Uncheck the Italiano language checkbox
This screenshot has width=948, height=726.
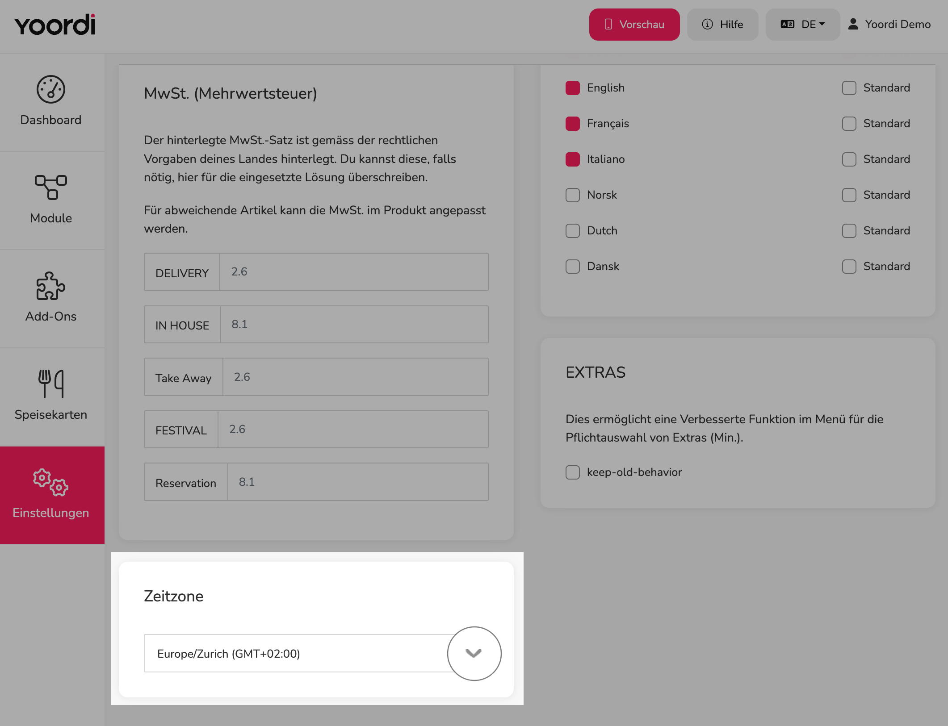click(573, 159)
